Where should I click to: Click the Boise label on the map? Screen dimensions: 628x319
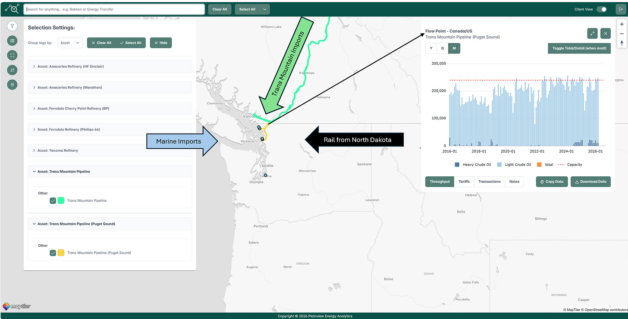389,279
